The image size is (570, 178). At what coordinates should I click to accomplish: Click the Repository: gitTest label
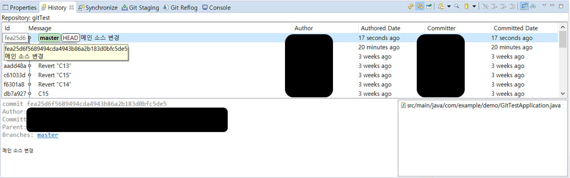point(25,18)
